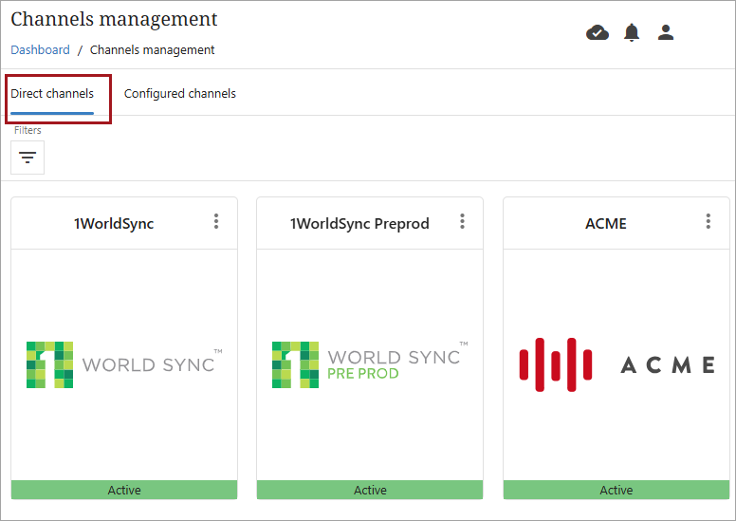Open the user account profile icon
Image resolution: width=736 pixels, height=521 pixels.
(666, 33)
